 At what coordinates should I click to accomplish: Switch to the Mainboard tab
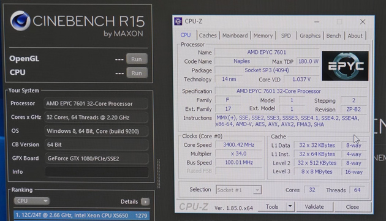(235, 36)
